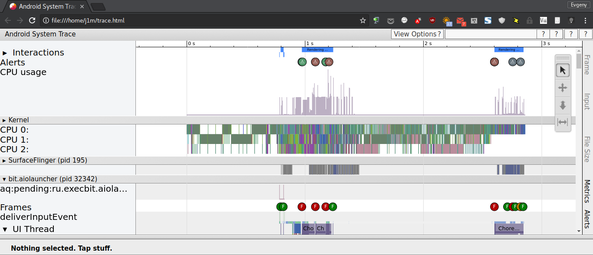Open the Pocket extension icon
Viewport: 593px width, 255px height.
391,20
